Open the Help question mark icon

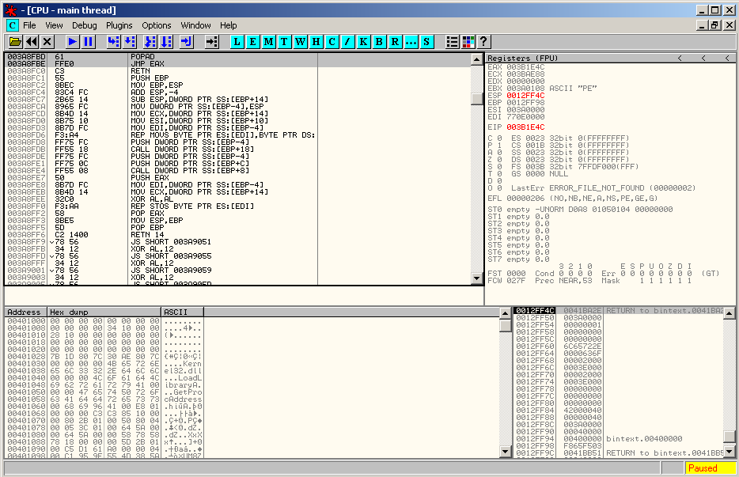[x=484, y=41]
